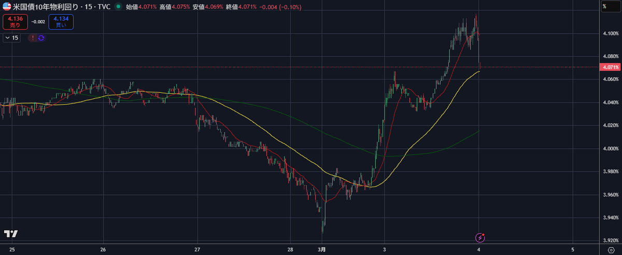Screen dimensions: 622x255
Task: Click the 始値 4.071% open value
Action: pos(141,7)
